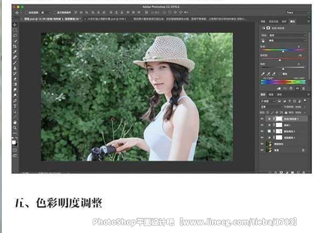Viewport: 329px width, 233px height.
Task: Select the Gradient tool
Action: point(14,85)
